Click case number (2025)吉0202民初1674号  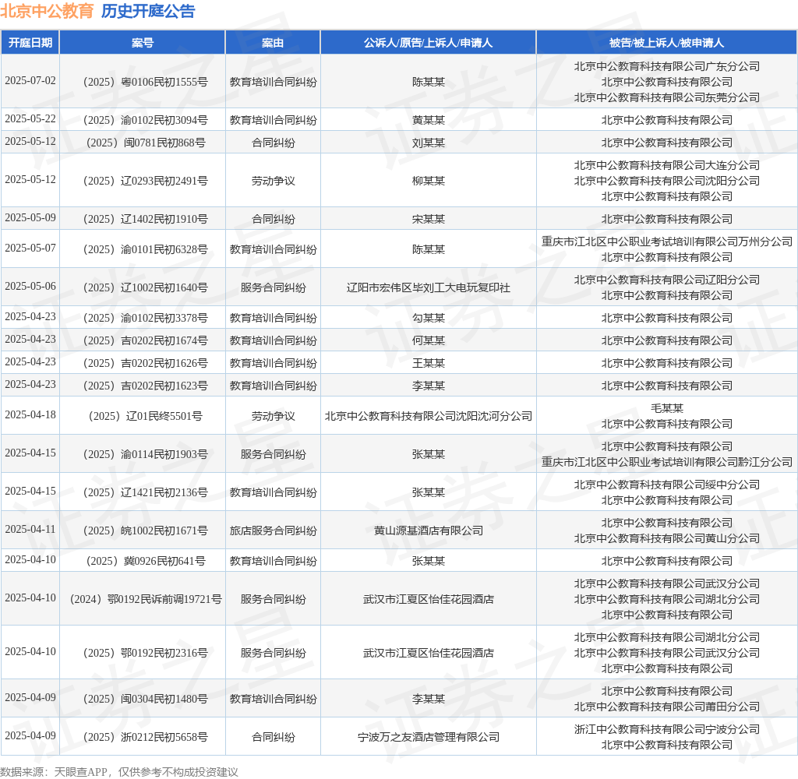click(145, 340)
